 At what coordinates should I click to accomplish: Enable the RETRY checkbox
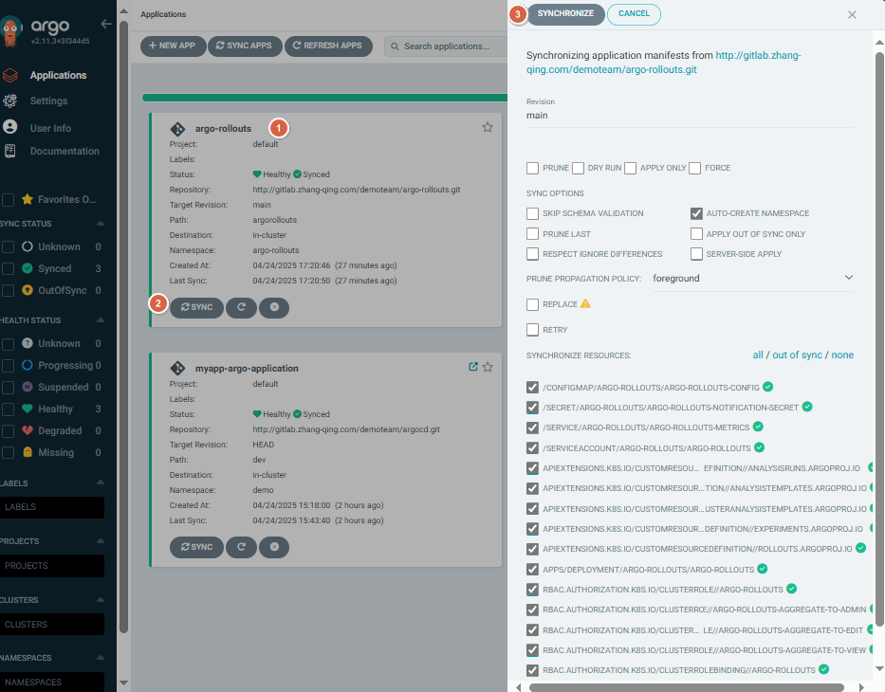tap(532, 330)
